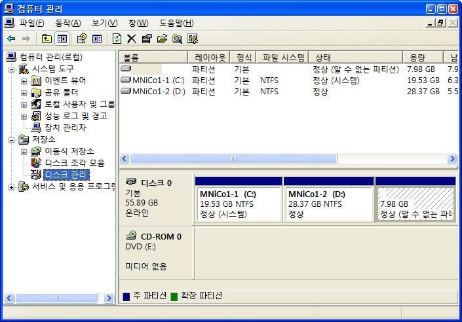Open the 창(W) menu
The width and height of the screenshot is (462, 322).
pos(138,23)
